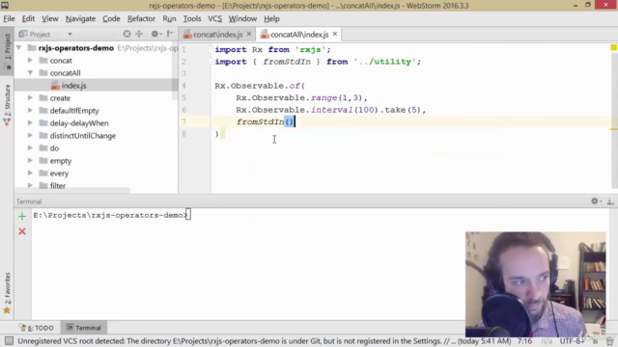Close terminal session with red X
The image size is (618, 347).
pyautogui.click(x=22, y=231)
